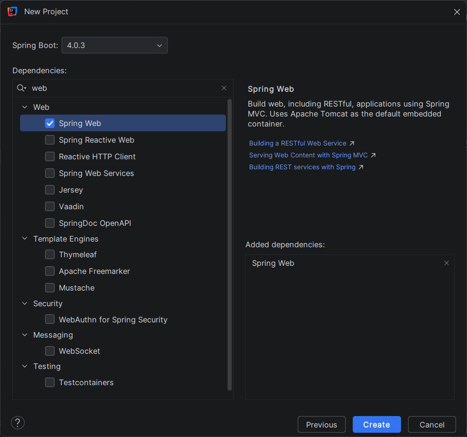Select the SpringDoc OpenAPI entry
Viewport: 467px width, 437px height.
pyautogui.click(x=94, y=223)
